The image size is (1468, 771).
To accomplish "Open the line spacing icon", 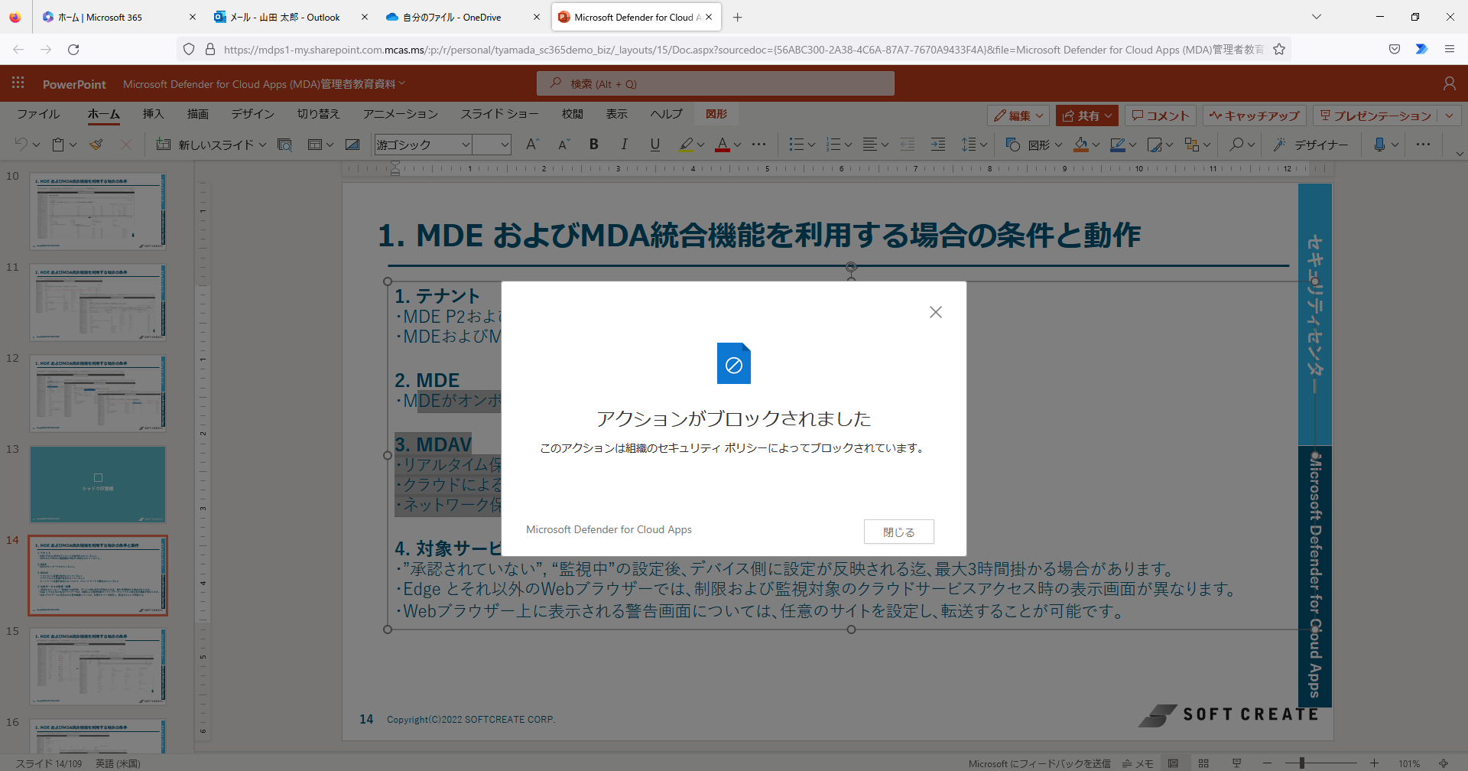I will tap(969, 145).
